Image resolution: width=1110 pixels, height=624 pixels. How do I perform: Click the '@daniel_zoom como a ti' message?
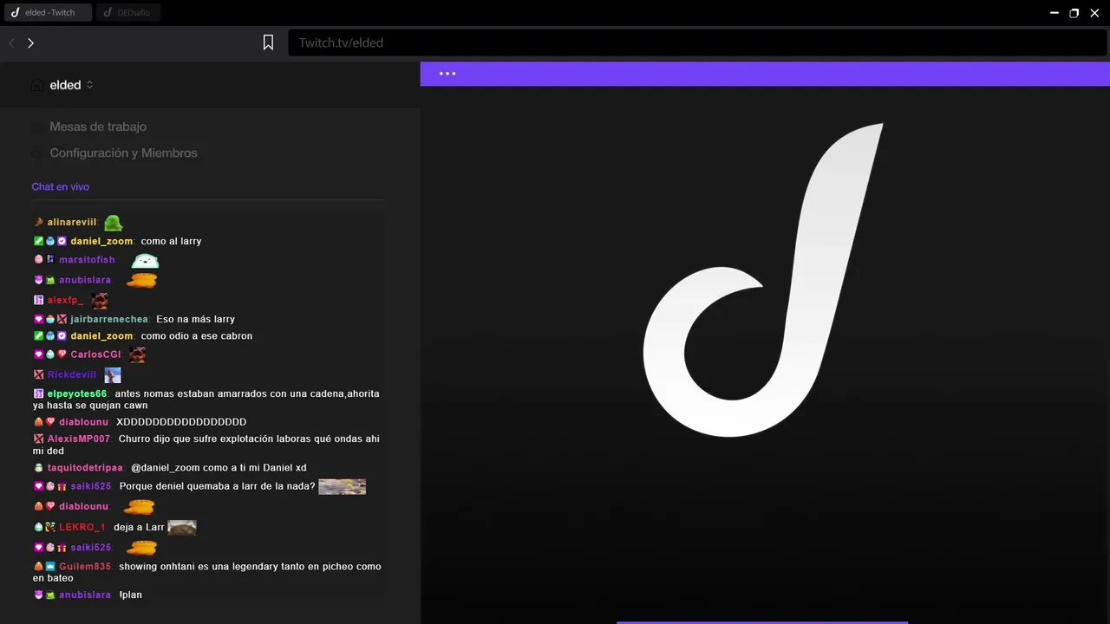point(219,468)
